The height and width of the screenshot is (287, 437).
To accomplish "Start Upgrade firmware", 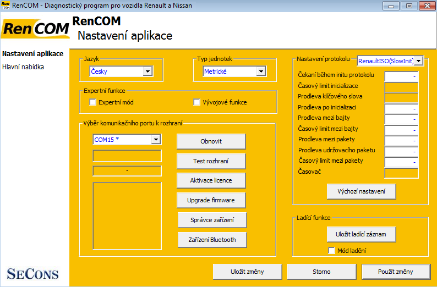I will (x=211, y=200).
